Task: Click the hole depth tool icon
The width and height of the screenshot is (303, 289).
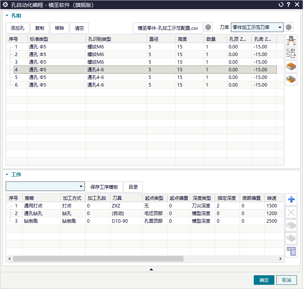Action: point(291,40)
